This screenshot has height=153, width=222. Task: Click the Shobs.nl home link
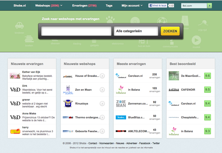point(19,5)
